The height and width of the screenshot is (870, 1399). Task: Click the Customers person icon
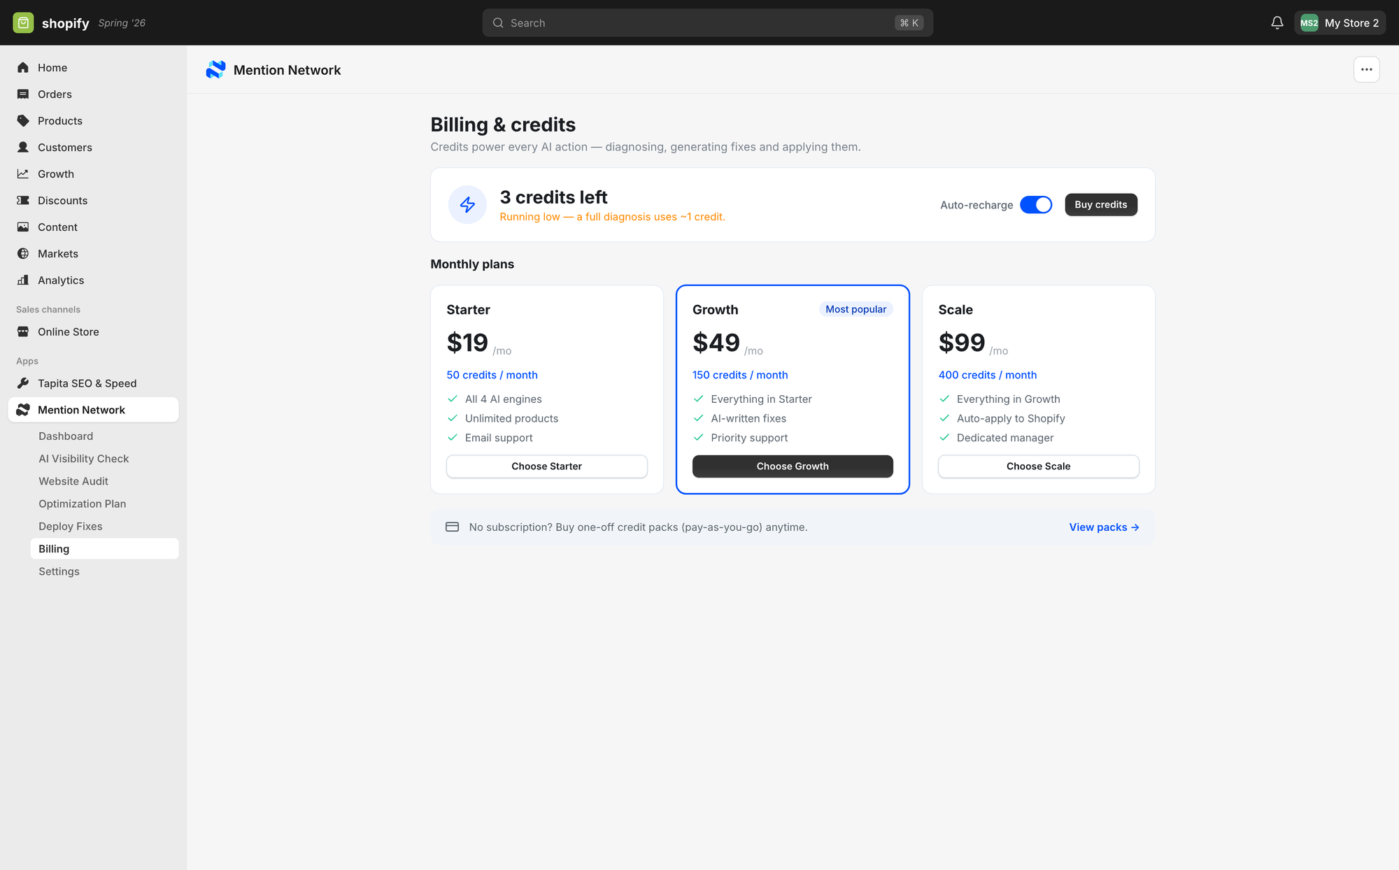tap(23, 148)
